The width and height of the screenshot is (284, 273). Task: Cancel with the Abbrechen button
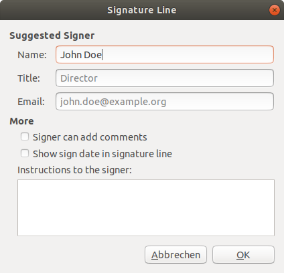175,255
